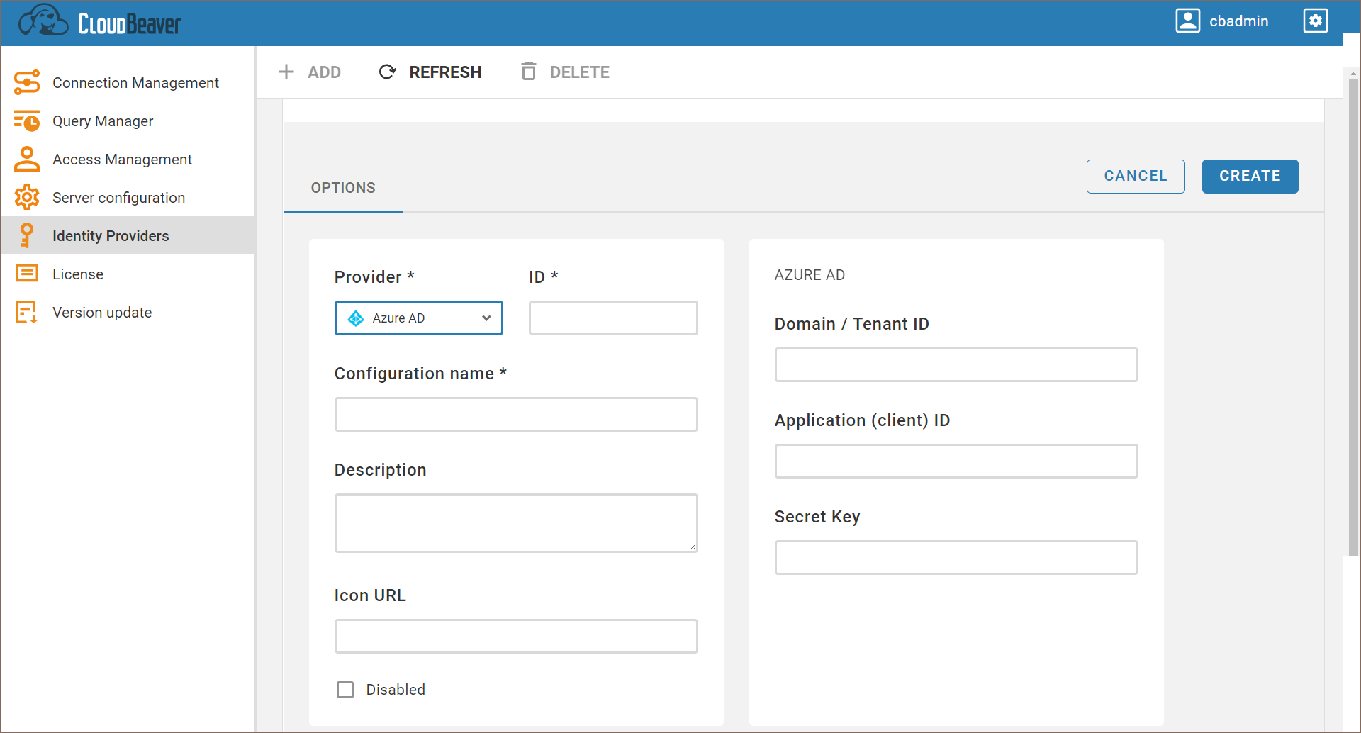Select the OPTIONS tab
Viewport: 1361px width, 733px height.
pyautogui.click(x=343, y=188)
